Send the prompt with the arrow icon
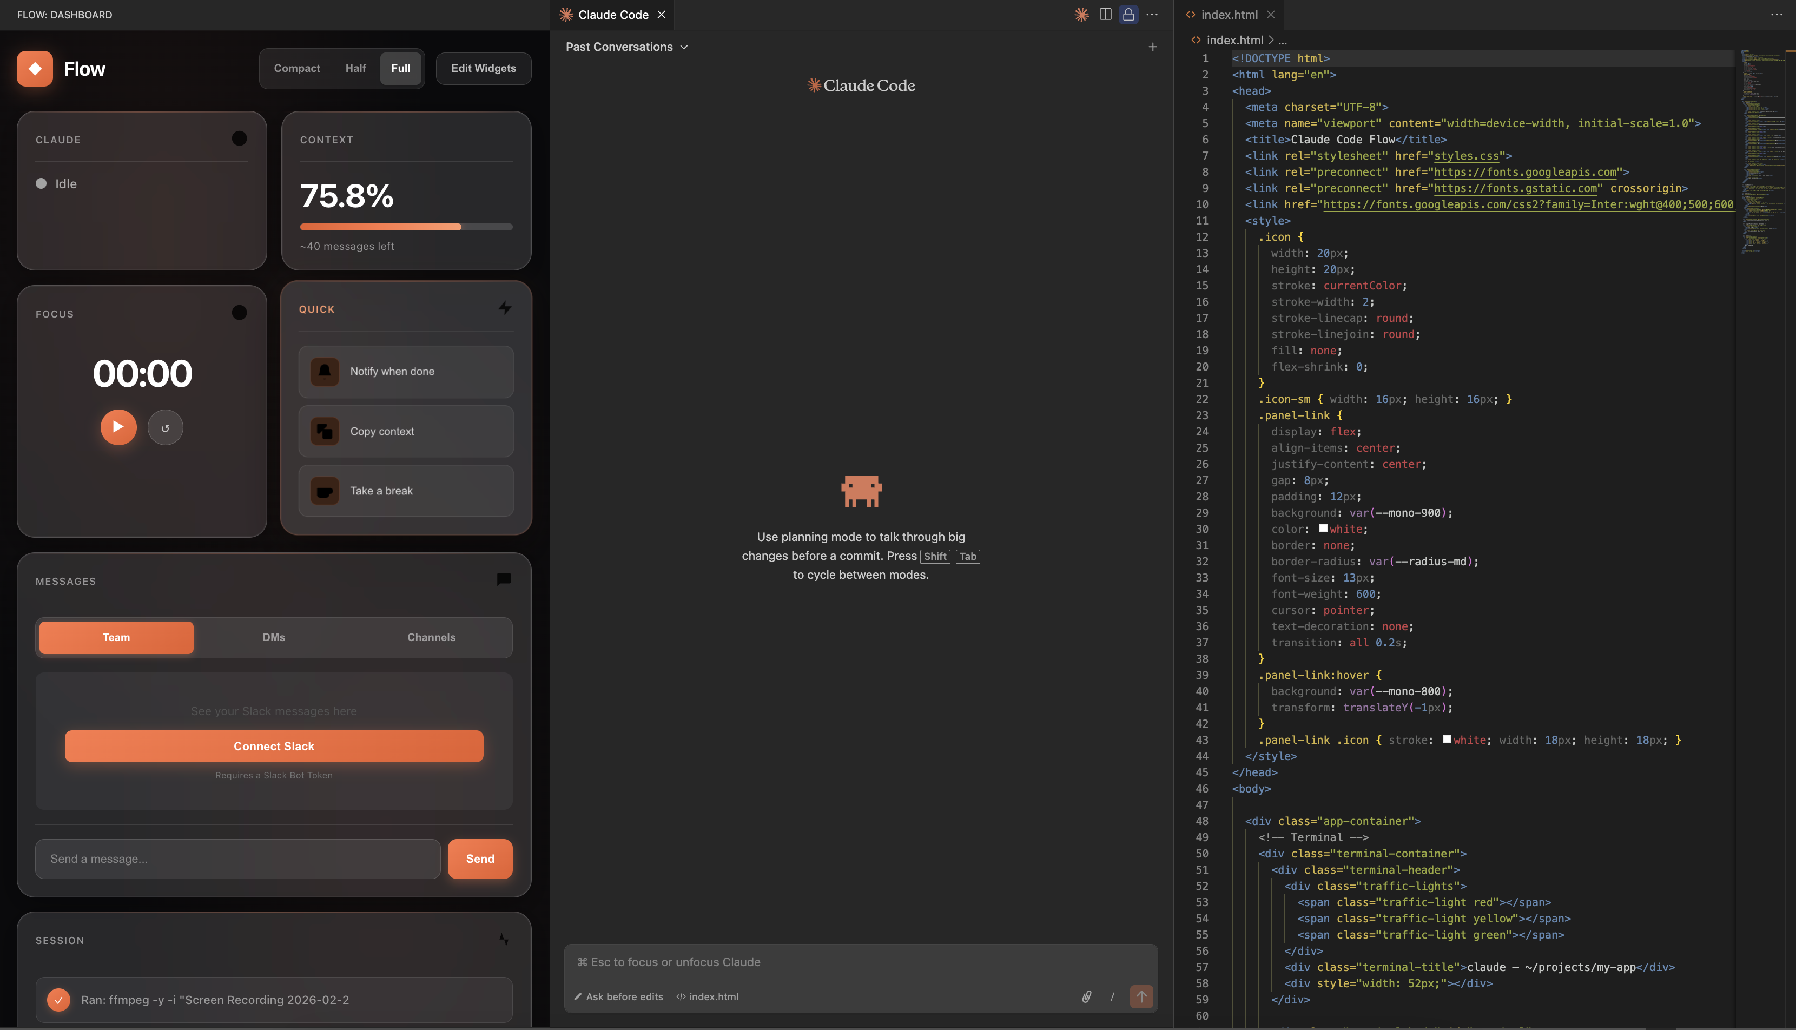The height and width of the screenshot is (1030, 1796). [x=1141, y=996]
